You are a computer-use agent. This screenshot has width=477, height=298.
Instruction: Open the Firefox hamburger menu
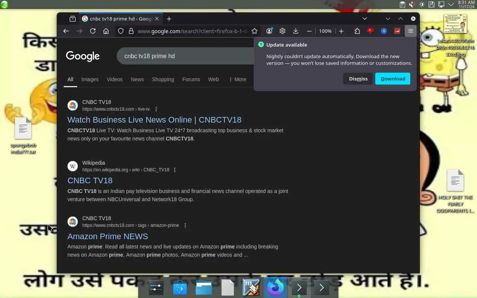pos(411,31)
